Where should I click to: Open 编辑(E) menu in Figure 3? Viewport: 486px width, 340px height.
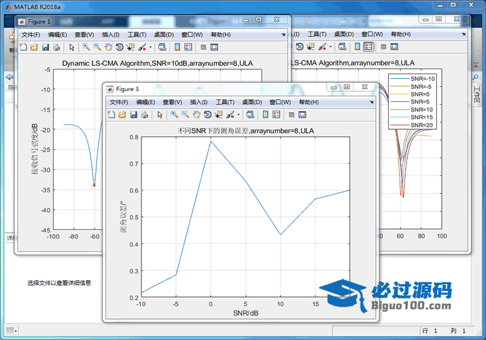point(145,102)
